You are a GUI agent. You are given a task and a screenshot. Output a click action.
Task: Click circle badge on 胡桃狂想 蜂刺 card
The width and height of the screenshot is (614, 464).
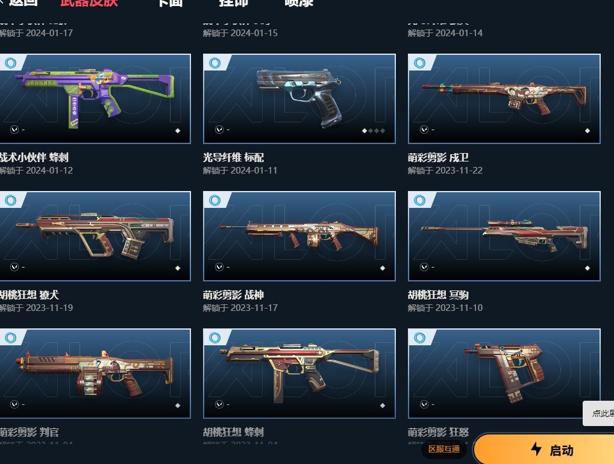pyautogui.click(x=215, y=337)
